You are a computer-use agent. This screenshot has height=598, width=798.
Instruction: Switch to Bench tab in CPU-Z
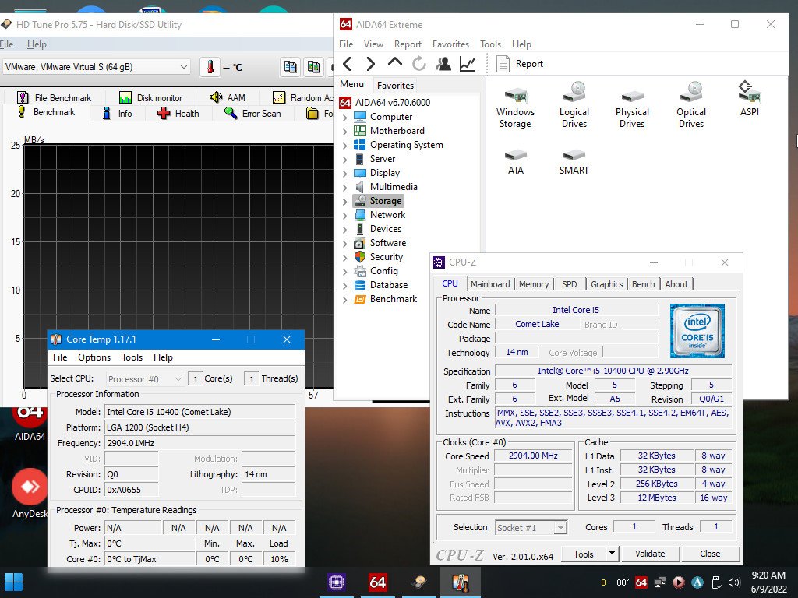tap(643, 284)
